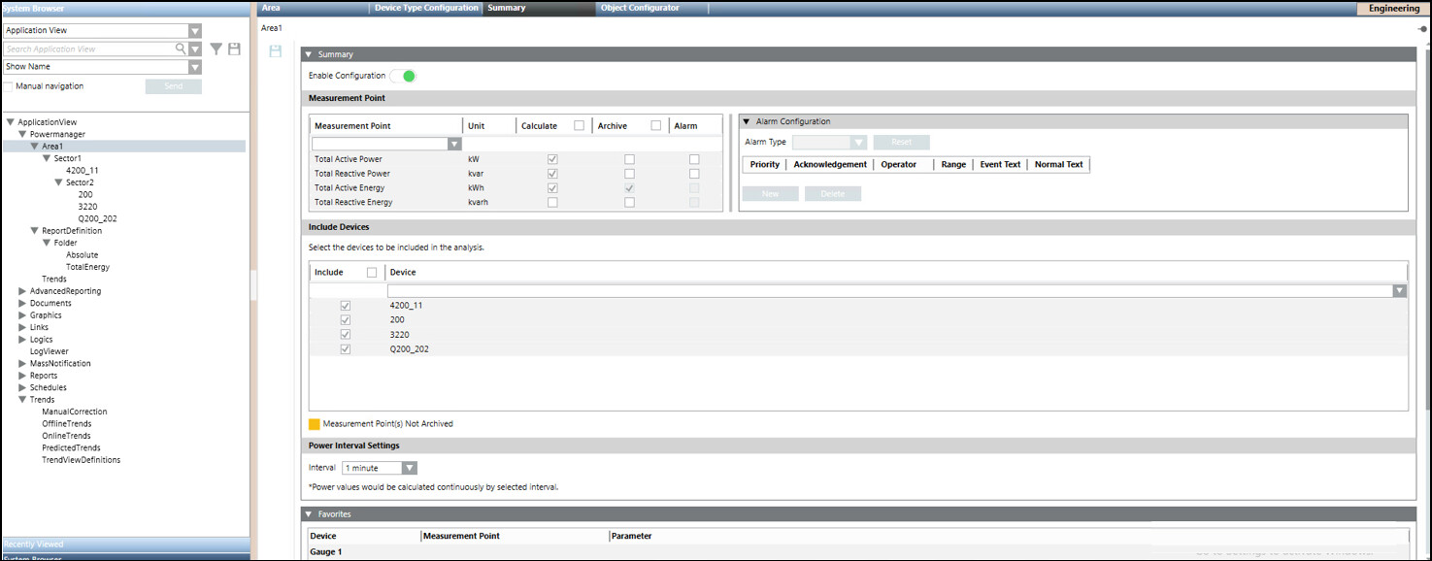Viewport: 1432px width, 561px height.
Task: Open the Object Configurator tab
Action: pyautogui.click(x=640, y=8)
